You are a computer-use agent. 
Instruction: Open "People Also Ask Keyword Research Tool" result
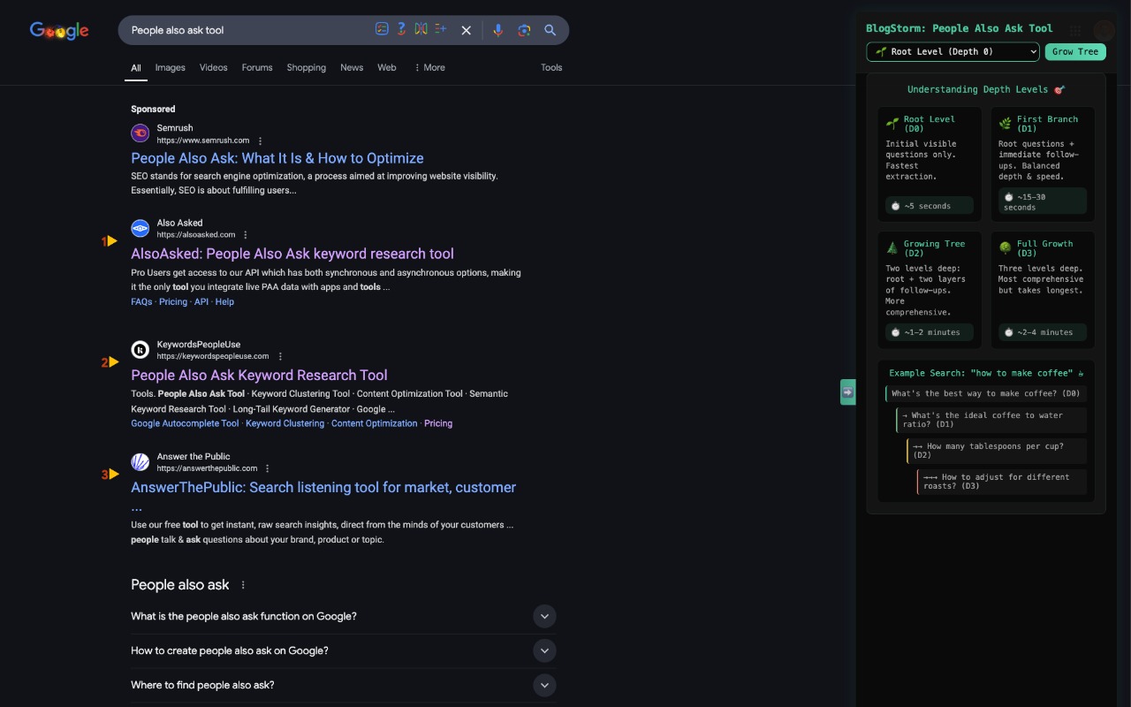click(259, 375)
